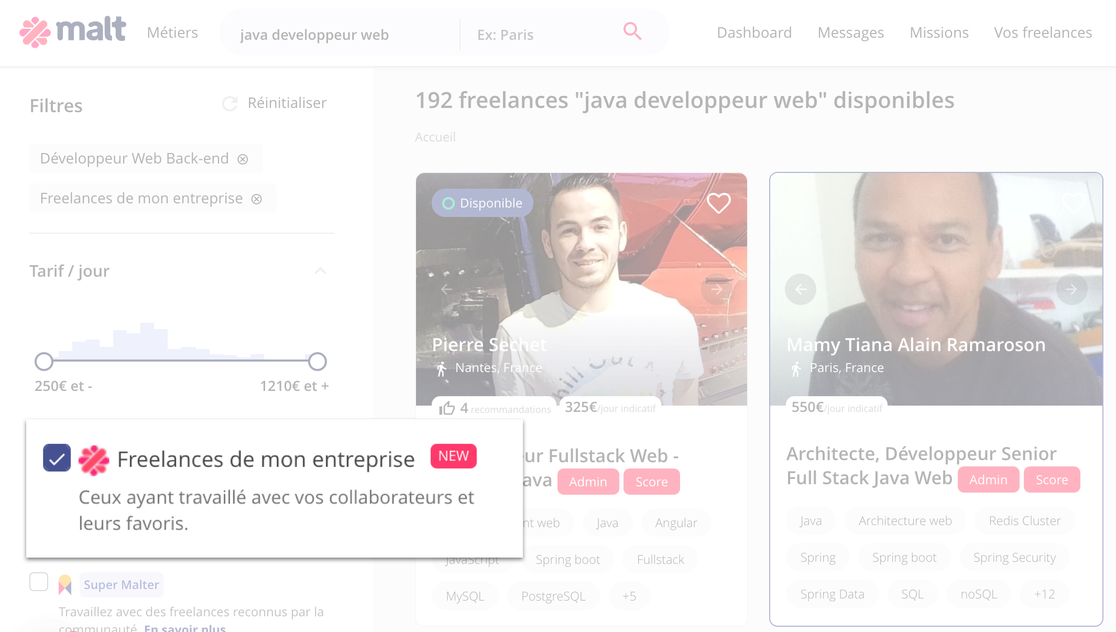This screenshot has width=1116, height=632.
Task: Click the SQL skill tag
Action: [x=912, y=594]
